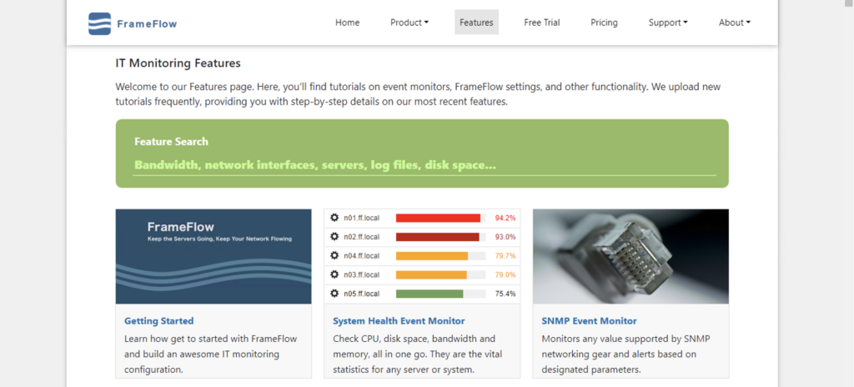Click the gear icon beside n02.ff.local
Image resolution: width=854 pixels, height=387 pixels.
click(334, 237)
